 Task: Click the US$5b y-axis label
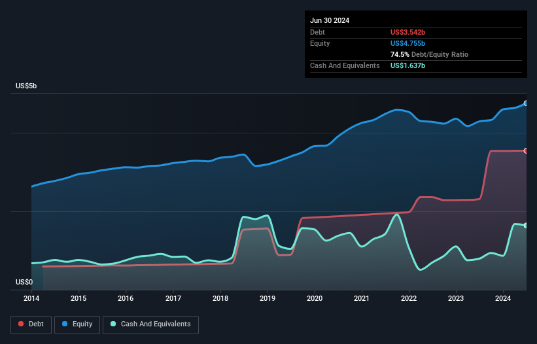point(26,86)
